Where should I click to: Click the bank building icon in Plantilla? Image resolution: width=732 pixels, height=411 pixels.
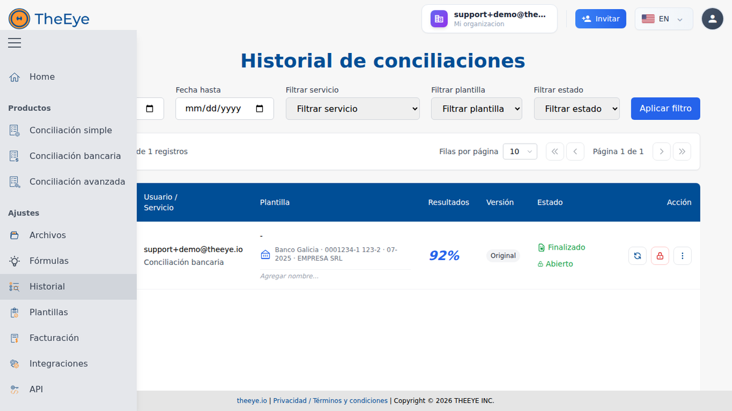pyautogui.click(x=265, y=255)
